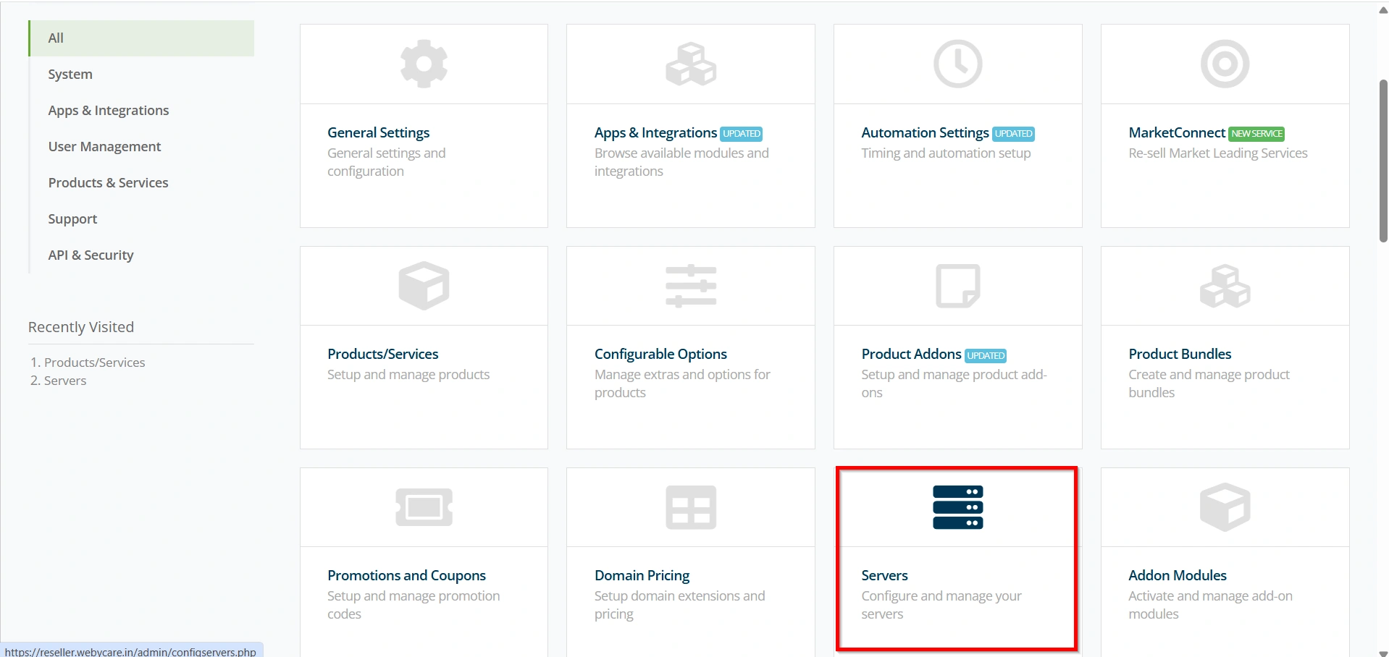Open the Product Addons title link

911,354
